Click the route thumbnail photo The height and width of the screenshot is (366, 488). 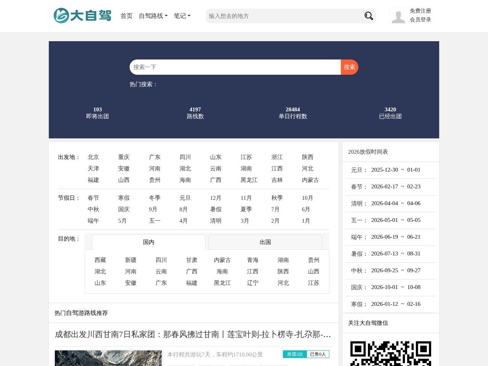coord(108,358)
